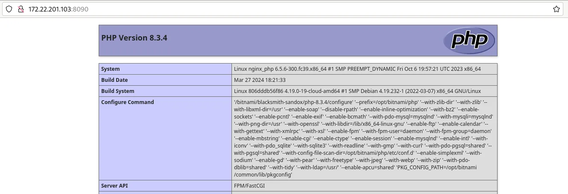Click the FPM/FastCGI value
The width and height of the screenshot is (568, 194).
click(249, 186)
